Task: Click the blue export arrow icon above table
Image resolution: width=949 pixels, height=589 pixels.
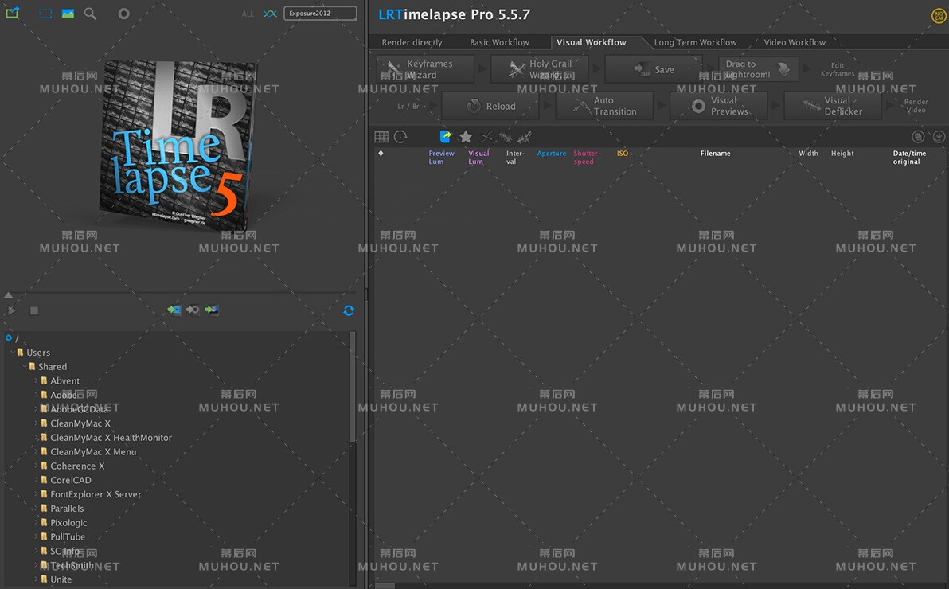Action: coord(446,138)
